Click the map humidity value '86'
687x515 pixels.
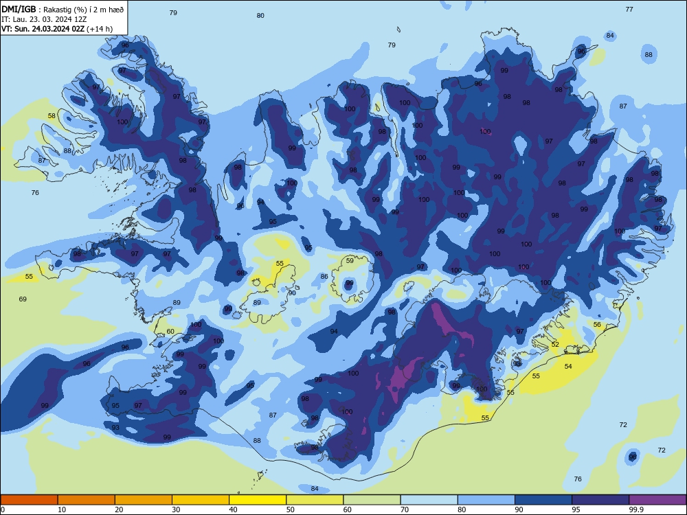pyautogui.click(x=324, y=276)
